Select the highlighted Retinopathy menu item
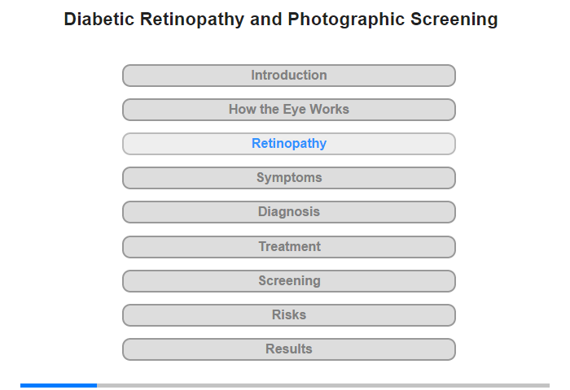This screenshot has height=390, width=570. click(289, 144)
